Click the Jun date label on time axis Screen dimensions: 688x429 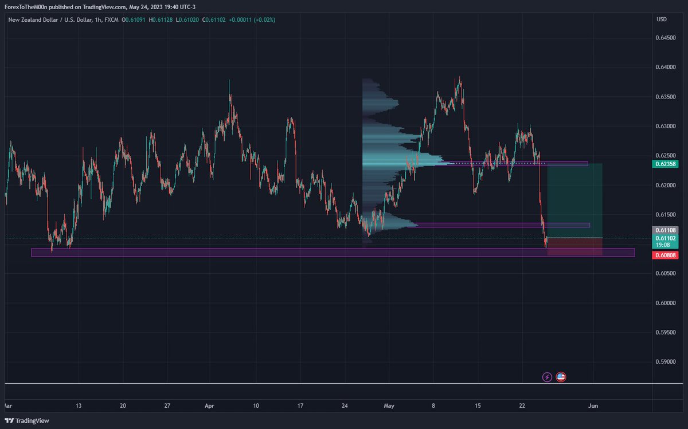coord(593,406)
